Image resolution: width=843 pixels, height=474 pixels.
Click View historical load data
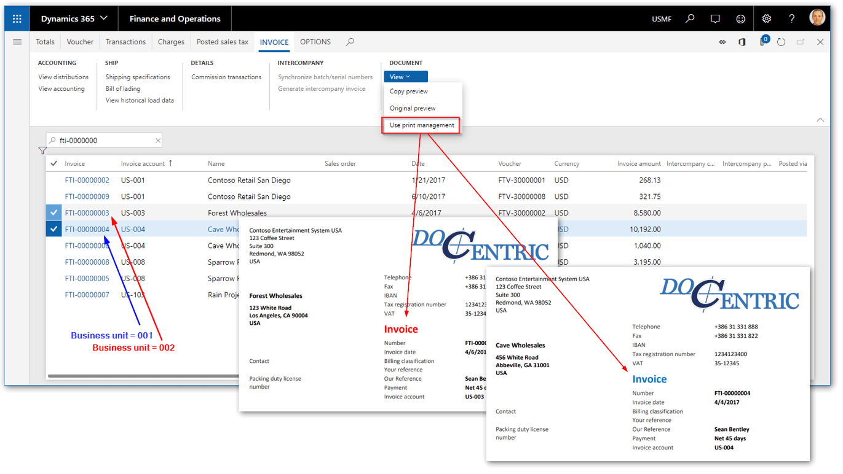[140, 100]
